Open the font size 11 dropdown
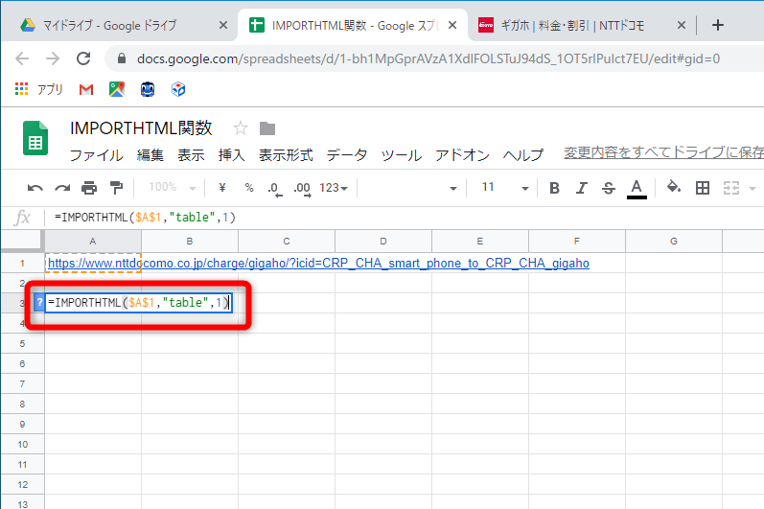Viewport: 764px width, 509px height. pyautogui.click(x=504, y=188)
